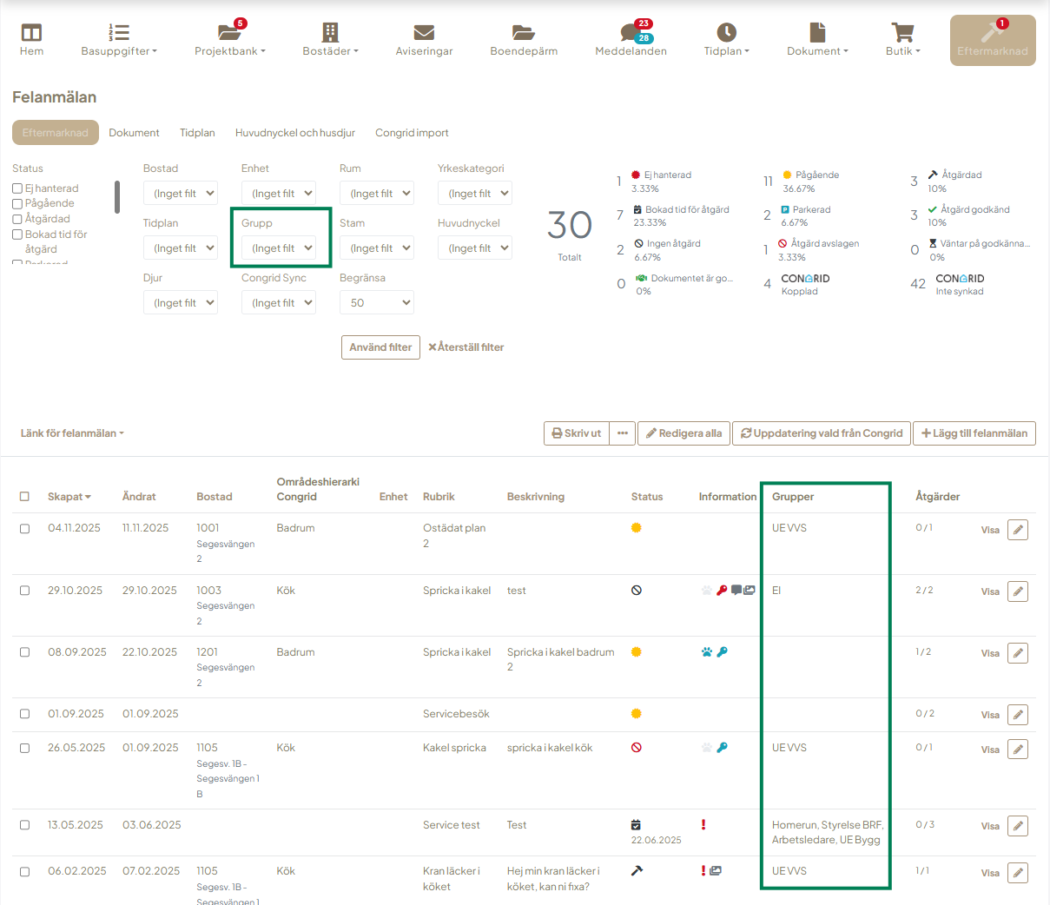Viewport: 1050px width, 905px height.
Task: Tick the select-all checkbox in table header
Action: tap(24, 497)
